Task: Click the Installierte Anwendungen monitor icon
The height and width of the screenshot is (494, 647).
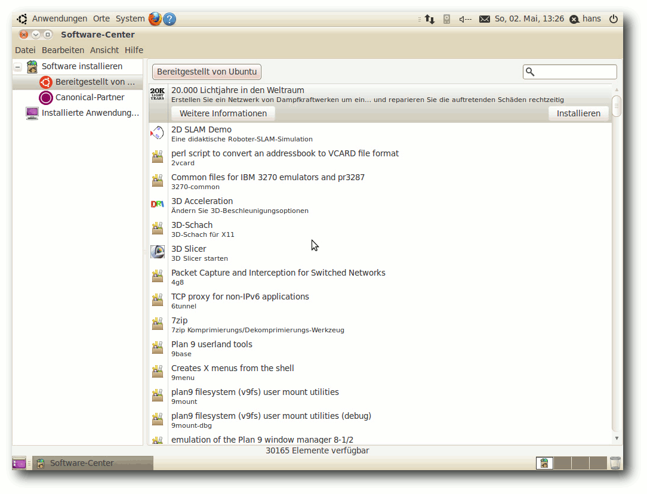Action: click(32, 113)
